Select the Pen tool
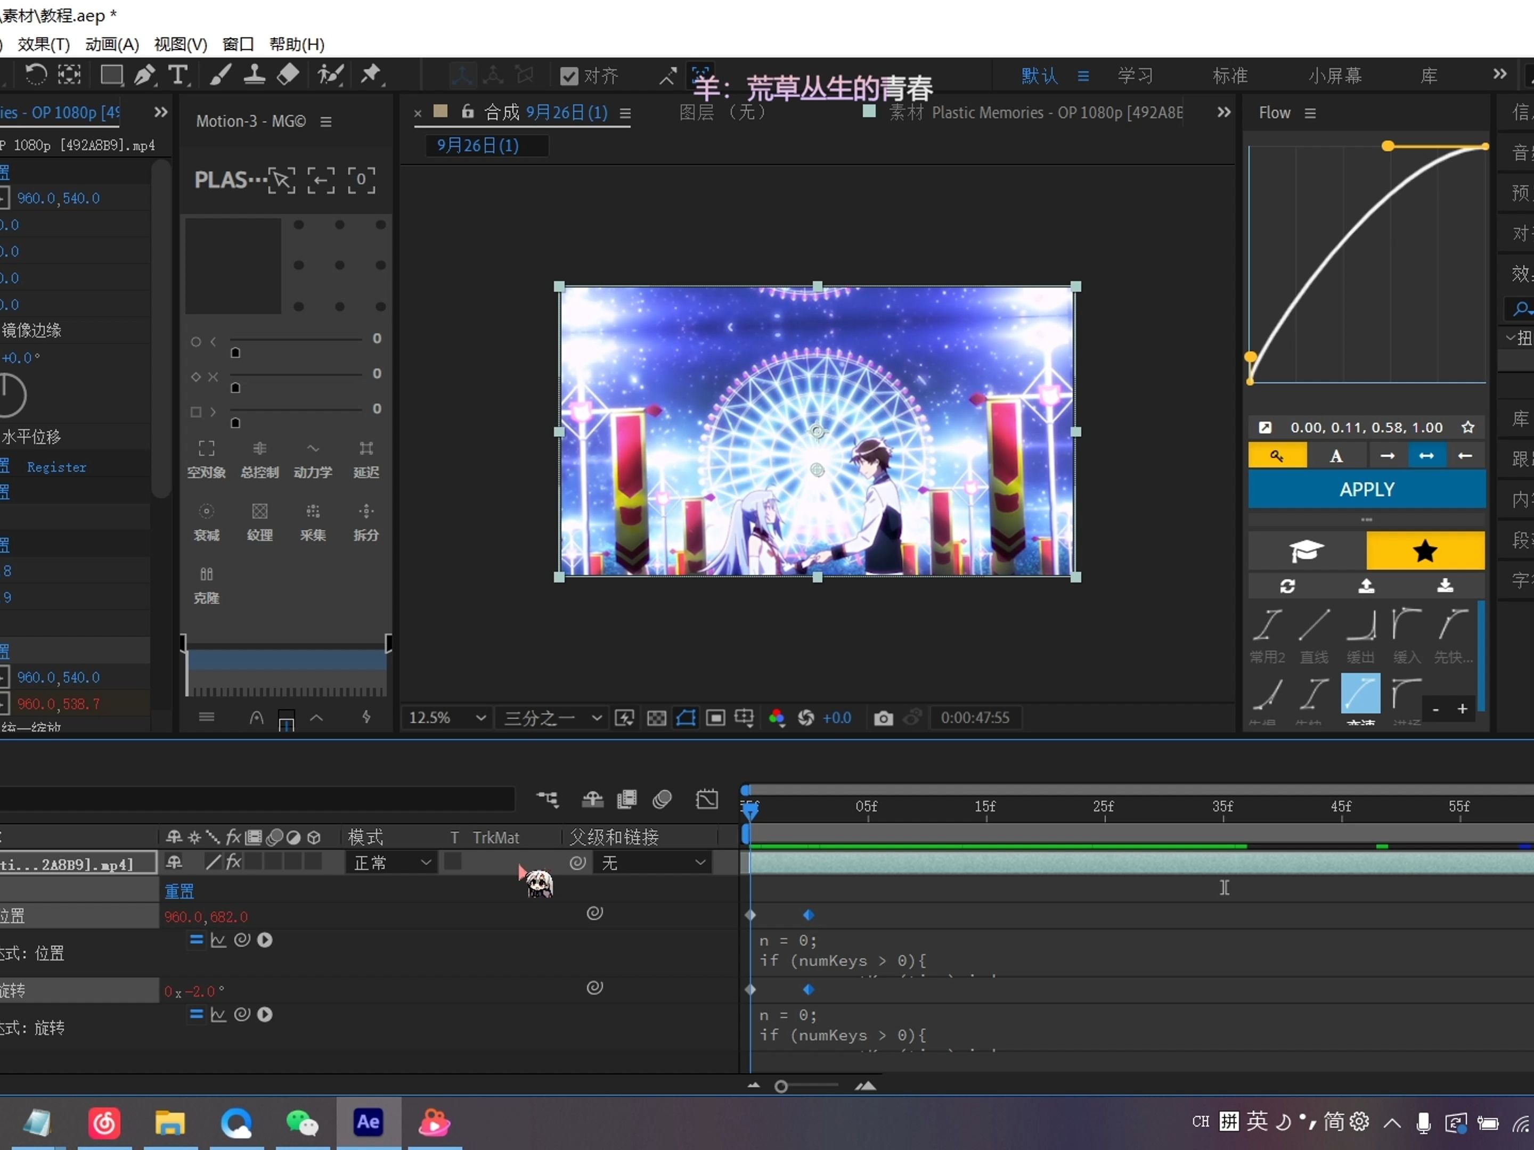Viewport: 1534px width, 1150px height. (144, 75)
